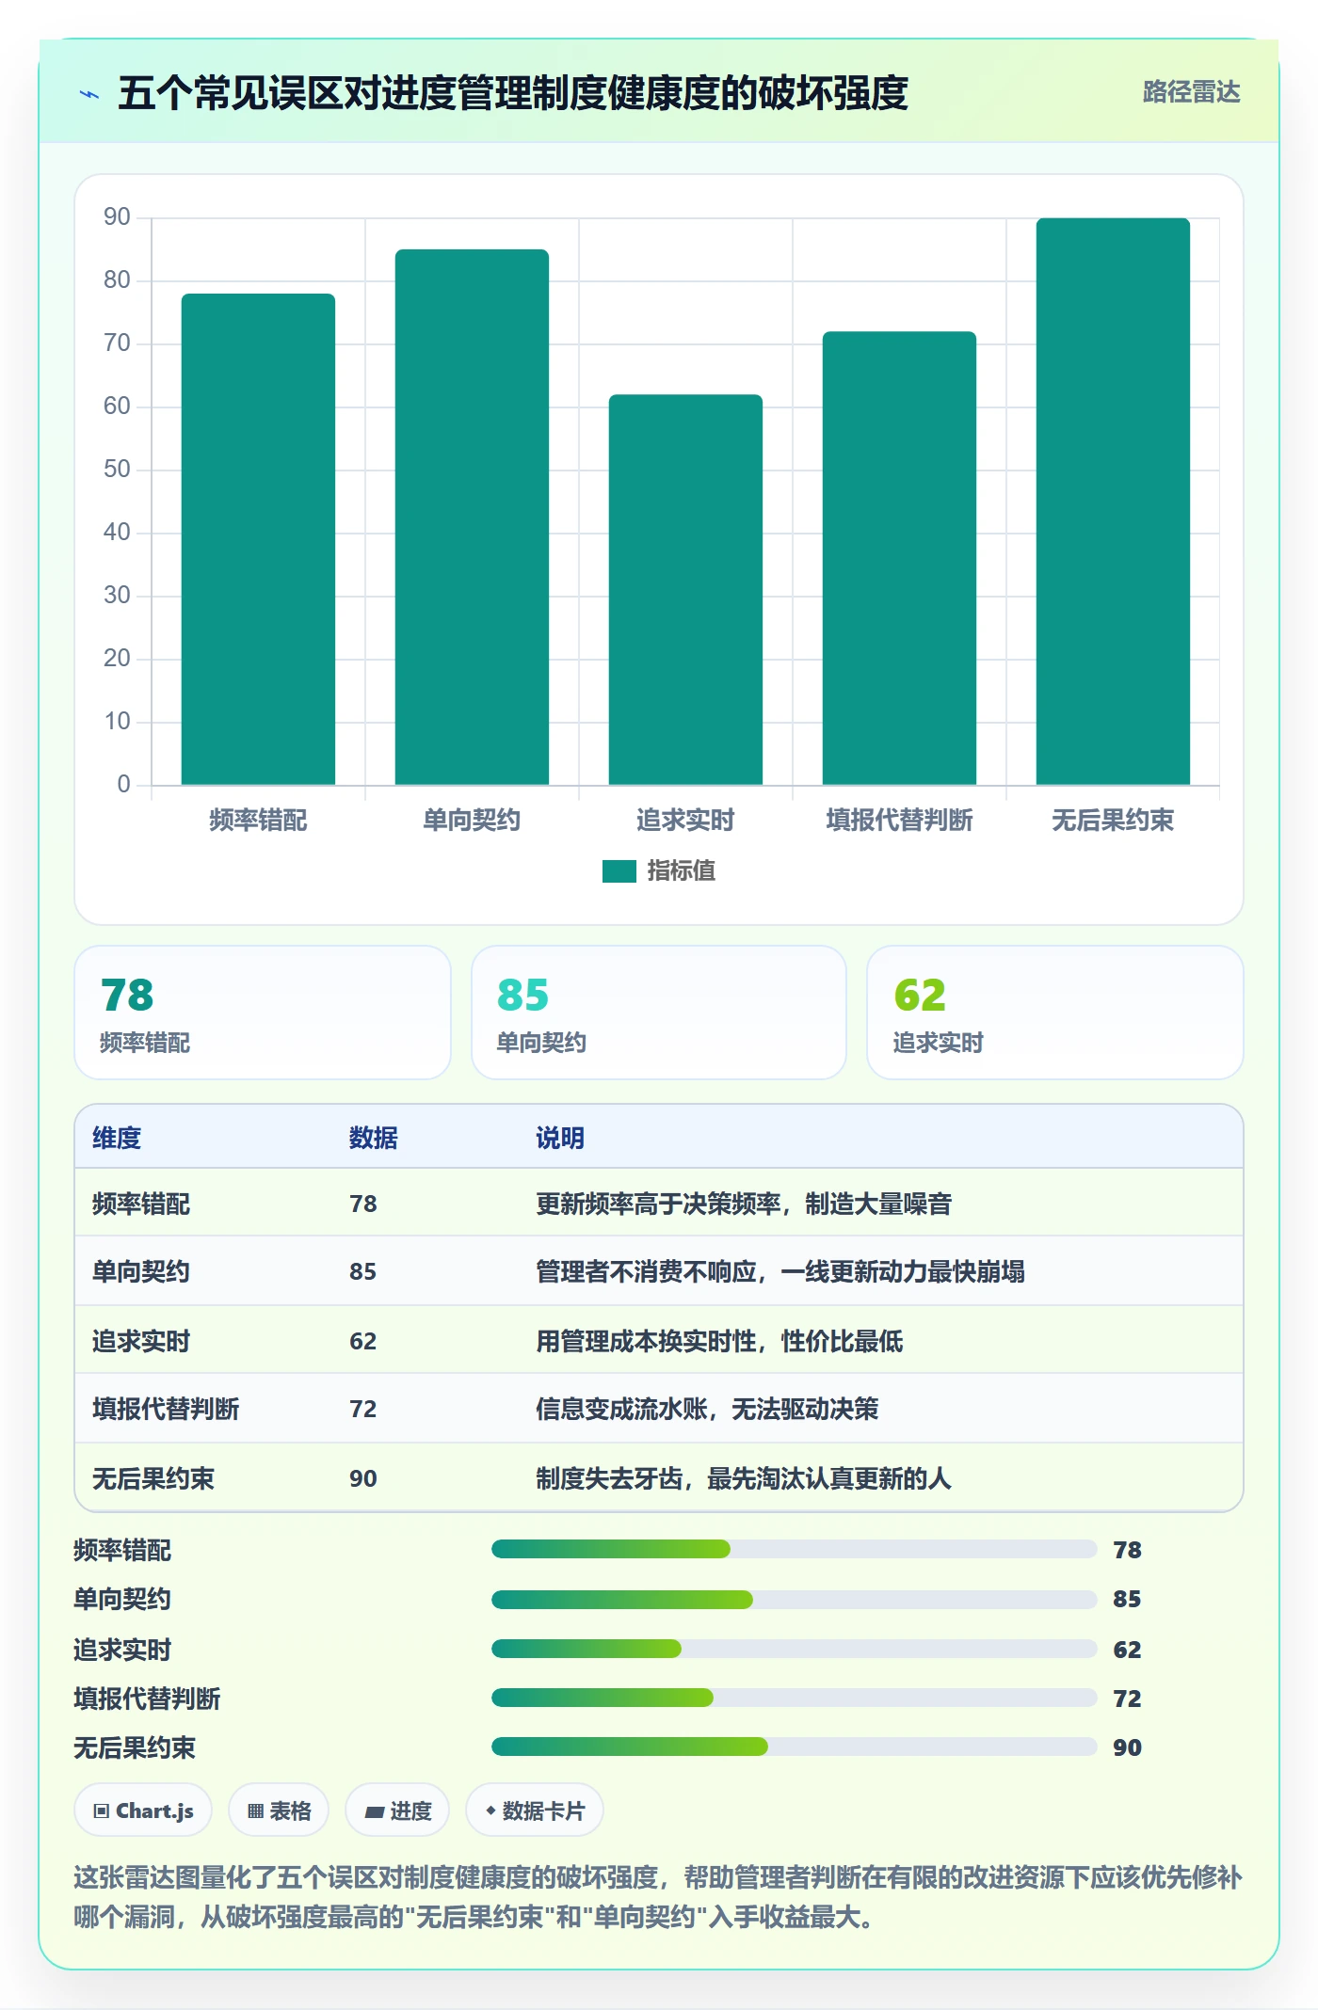1318x2010 pixels.
Task: Select the 单向契约 bar in chart
Action: 472,517
